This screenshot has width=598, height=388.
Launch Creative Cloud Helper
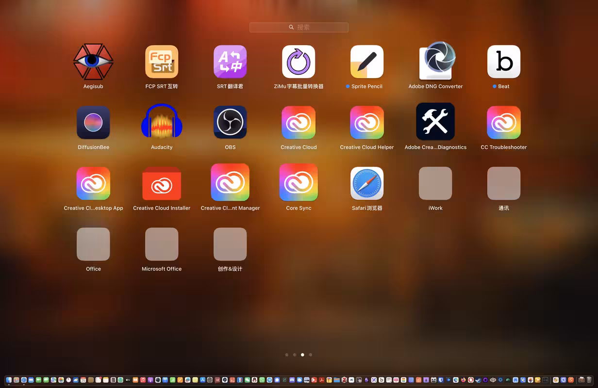(367, 122)
